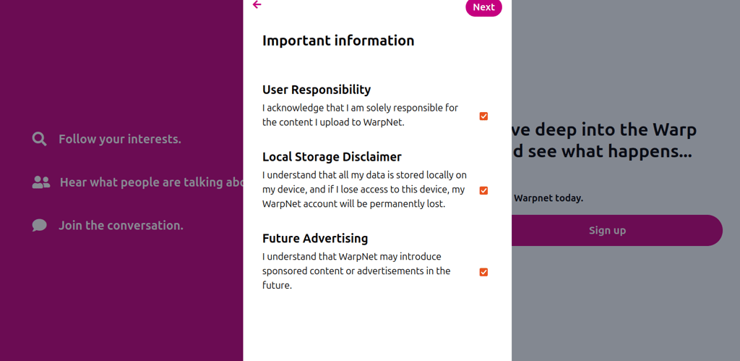Image resolution: width=740 pixels, height=361 pixels.
Task: Click the sponsored content advertisements paragraph
Action: [x=356, y=271]
